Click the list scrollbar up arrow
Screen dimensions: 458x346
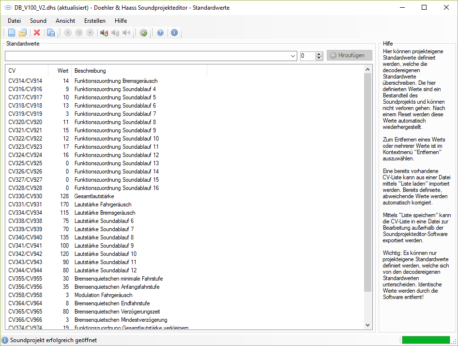[x=368, y=69]
